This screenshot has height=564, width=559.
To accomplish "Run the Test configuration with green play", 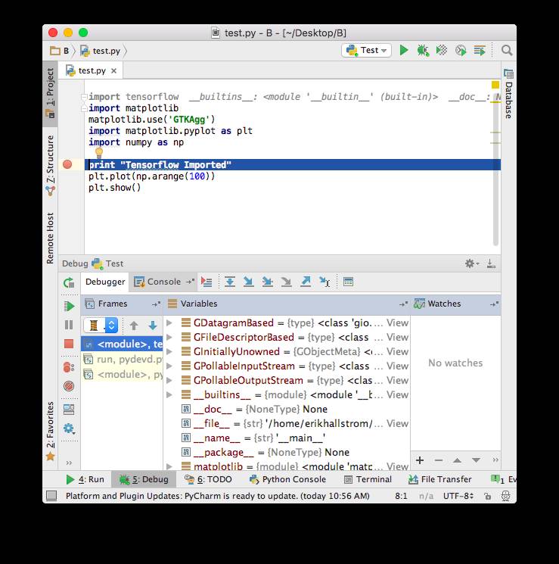I will click(404, 51).
